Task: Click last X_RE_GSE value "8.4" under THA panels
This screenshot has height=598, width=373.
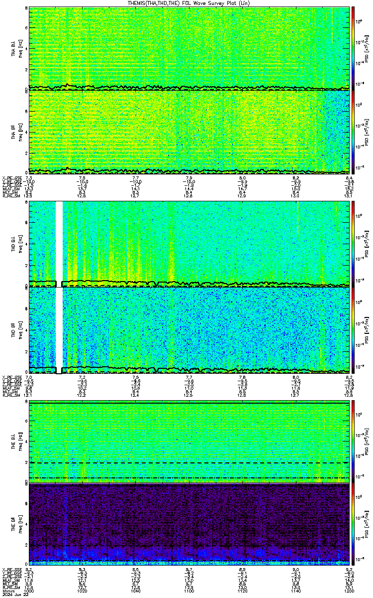Action: tap(350, 178)
